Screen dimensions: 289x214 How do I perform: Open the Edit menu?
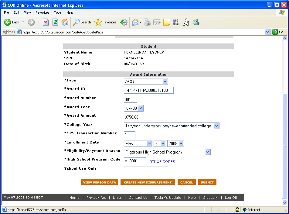pyautogui.click(x=16, y=12)
